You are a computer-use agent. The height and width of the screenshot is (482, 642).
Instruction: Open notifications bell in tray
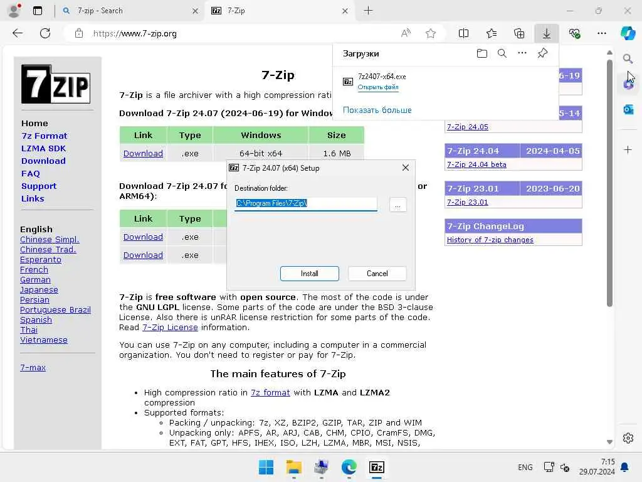click(625, 467)
